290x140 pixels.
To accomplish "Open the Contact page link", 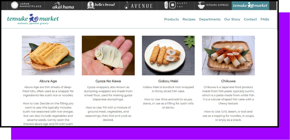I will click(250, 19).
